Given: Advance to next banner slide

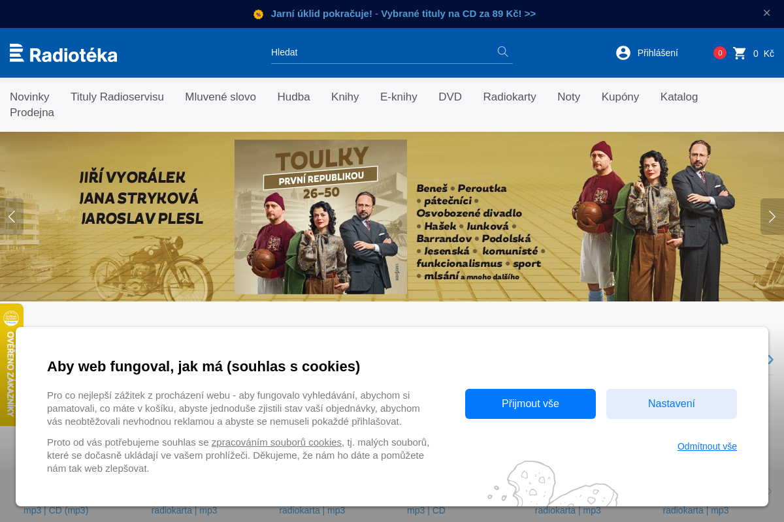Looking at the screenshot, I should pyautogui.click(x=772, y=217).
